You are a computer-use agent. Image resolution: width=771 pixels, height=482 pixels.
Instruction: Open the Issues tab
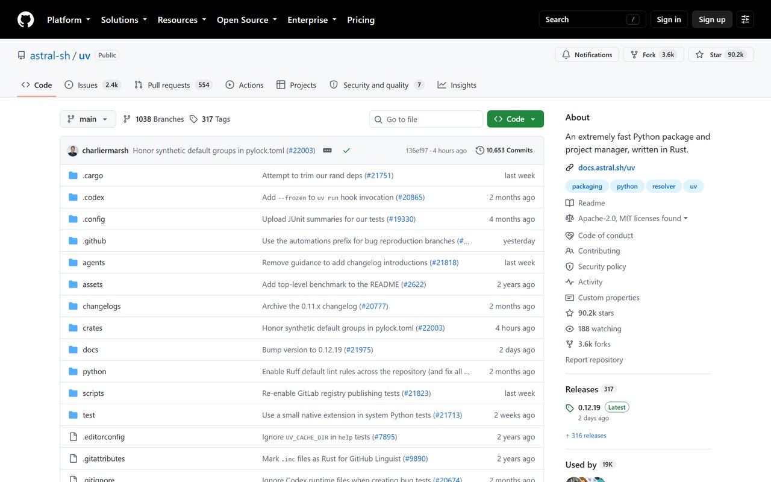pyautogui.click(x=93, y=85)
